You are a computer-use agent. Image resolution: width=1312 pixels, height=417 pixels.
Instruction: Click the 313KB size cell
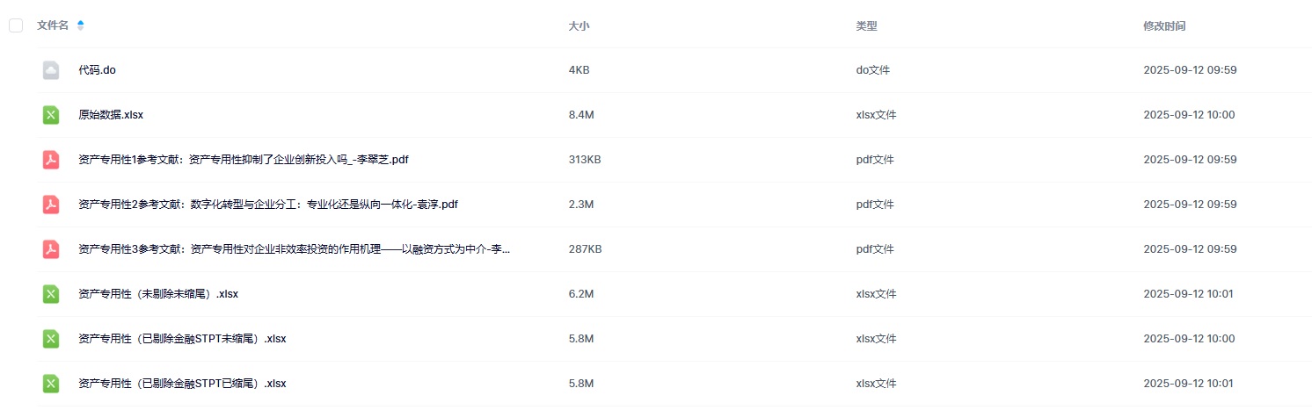pos(585,160)
